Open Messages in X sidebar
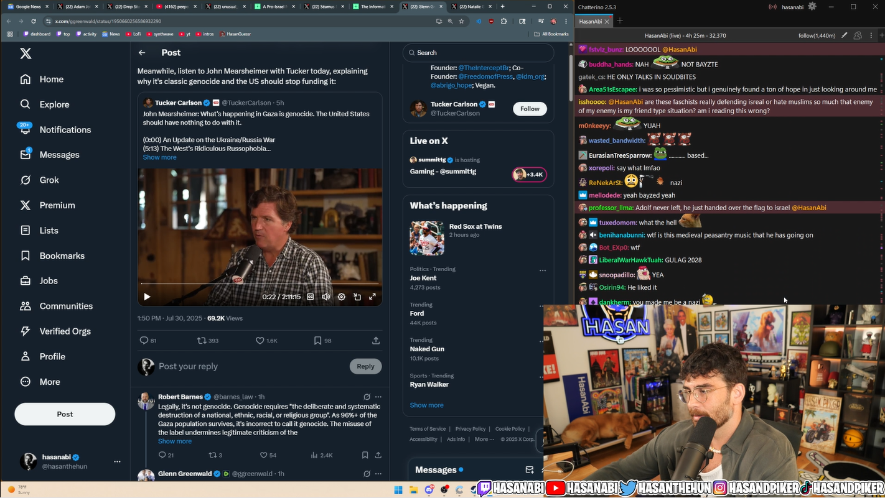Viewport: 885px width, 498px height. [x=50, y=155]
